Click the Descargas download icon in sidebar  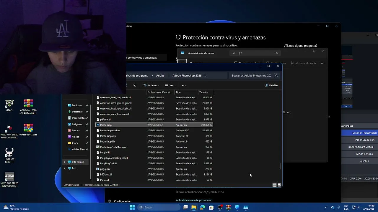coord(69,112)
